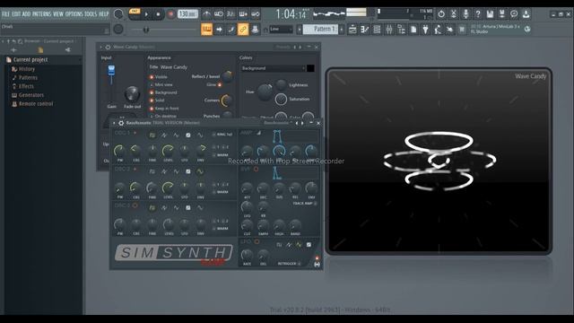Image resolution: width=574 pixels, height=323 pixels.
Task: Click the 130 tempo display
Action: tap(187, 14)
